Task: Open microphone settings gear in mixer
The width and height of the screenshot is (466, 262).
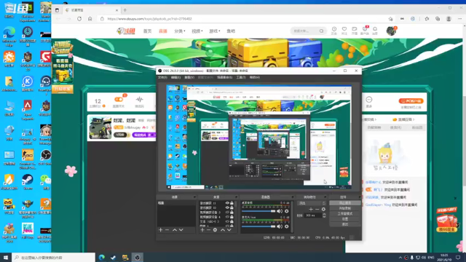Action: [x=286, y=226]
